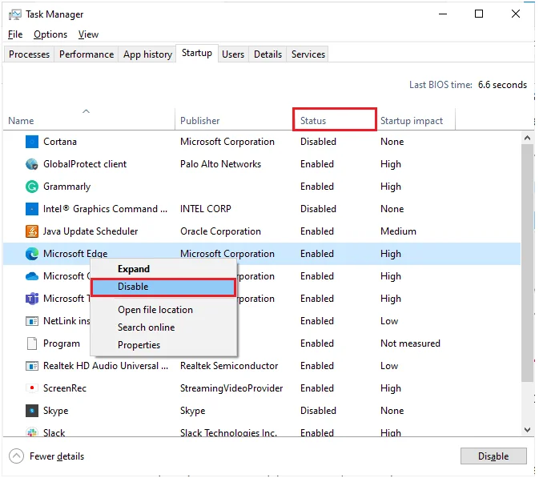Select the Skype row name

coord(56,411)
